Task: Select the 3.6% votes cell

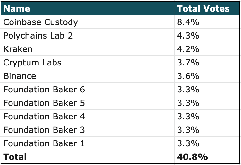Action: point(188,76)
